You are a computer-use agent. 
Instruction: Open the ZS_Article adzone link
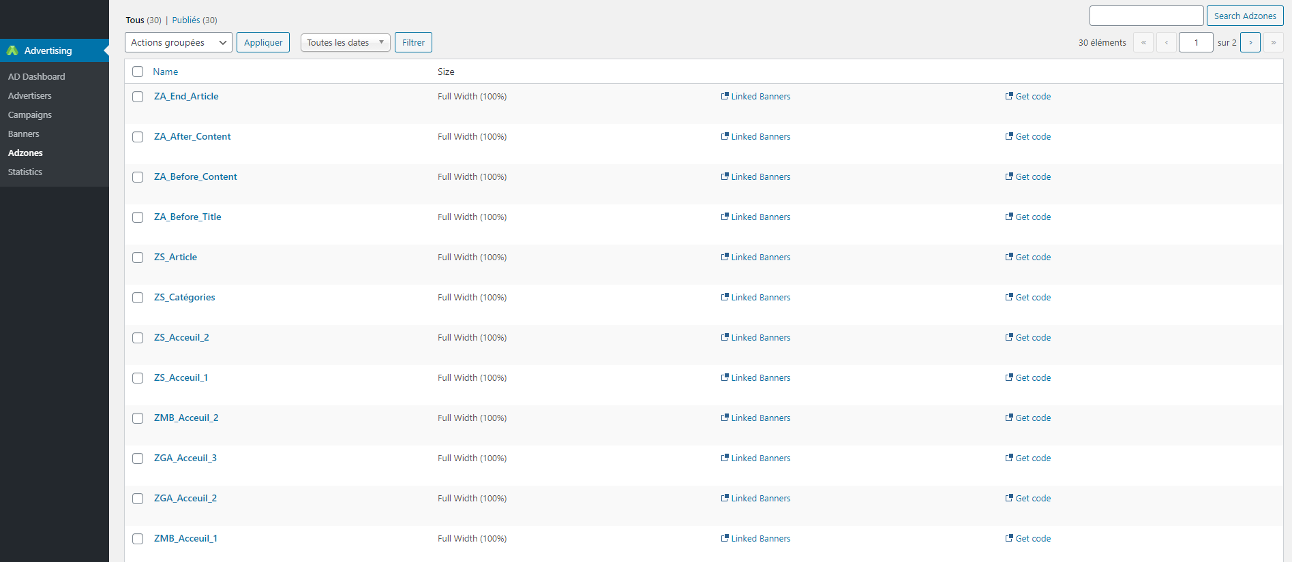[175, 257]
